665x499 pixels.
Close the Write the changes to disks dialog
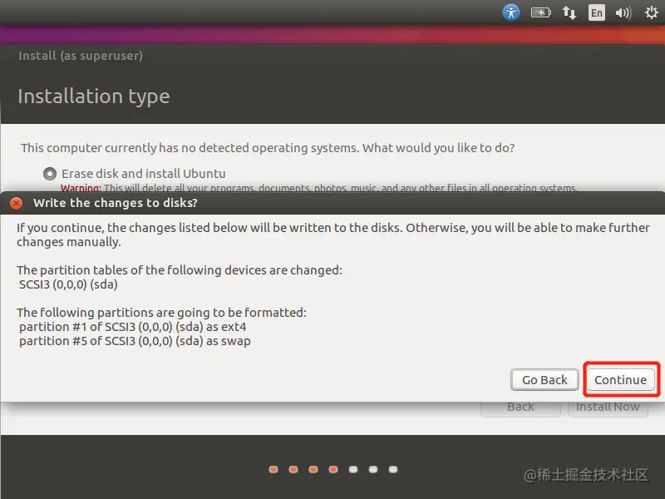click(16, 203)
